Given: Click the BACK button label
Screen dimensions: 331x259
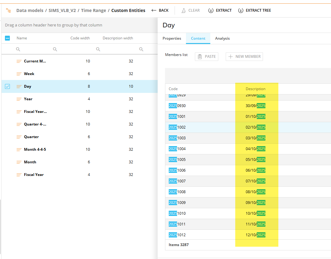Looking at the screenshot, I should (163, 10).
